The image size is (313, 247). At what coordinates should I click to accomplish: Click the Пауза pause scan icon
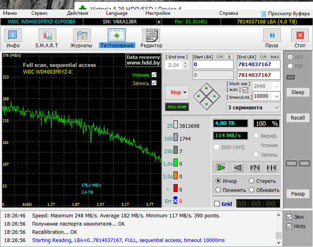click(x=271, y=35)
